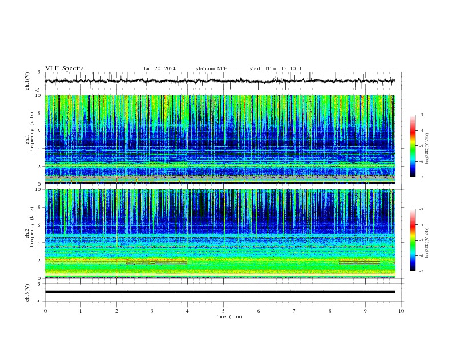The height and width of the screenshot is (349, 452).
Task: Click the "6" tick on the time axis
Action: [x=259, y=311]
